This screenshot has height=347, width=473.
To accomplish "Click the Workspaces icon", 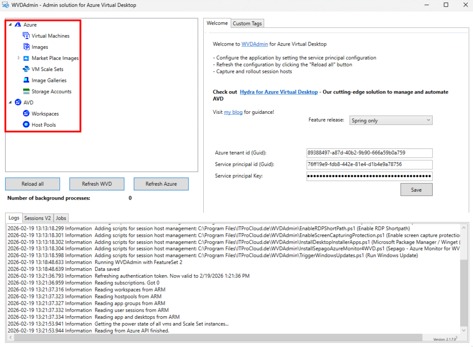I will click(26, 113).
